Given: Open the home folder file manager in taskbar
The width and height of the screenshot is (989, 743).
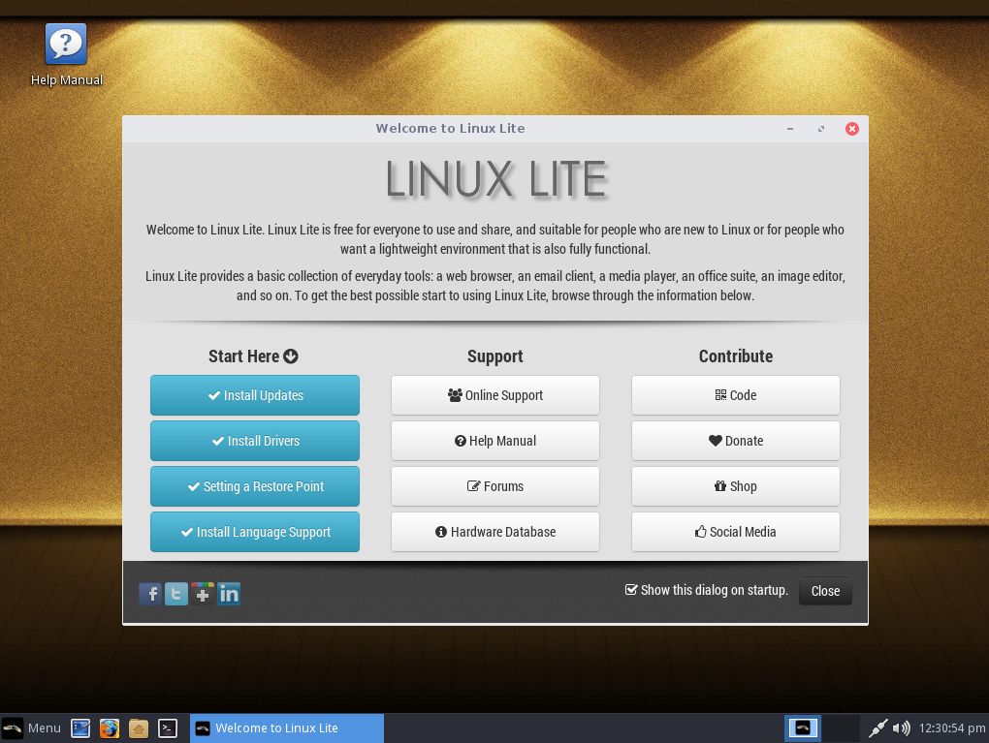Looking at the screenshot, I should pos(138,728).
